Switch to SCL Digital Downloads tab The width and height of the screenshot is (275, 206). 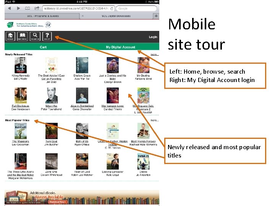tap(116, 16)
